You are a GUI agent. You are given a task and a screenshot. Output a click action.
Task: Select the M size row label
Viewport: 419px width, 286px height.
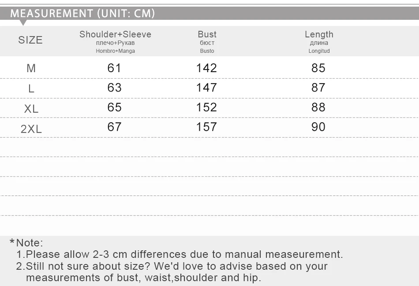coord(31,68)
